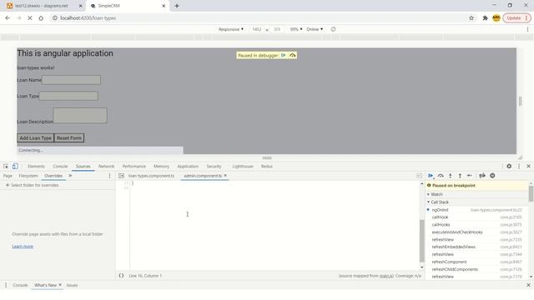534x300 pixels.
Task: Open the Memory tab
Action: (x=161, y=167)
